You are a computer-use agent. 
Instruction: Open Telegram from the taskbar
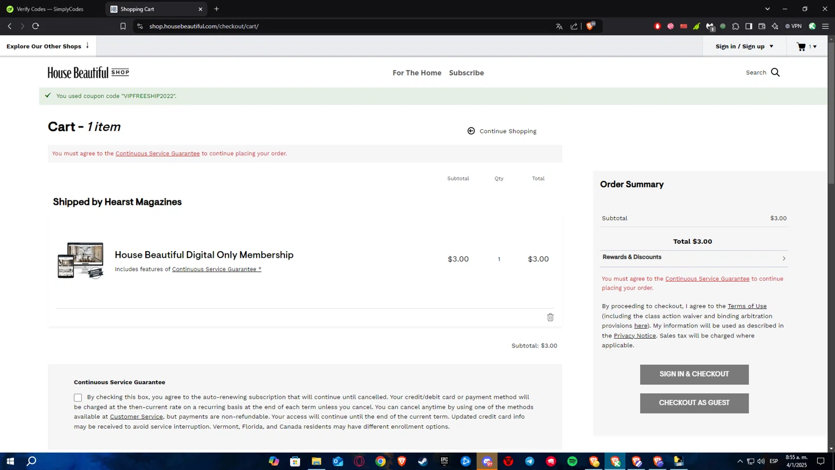[529, 461]
